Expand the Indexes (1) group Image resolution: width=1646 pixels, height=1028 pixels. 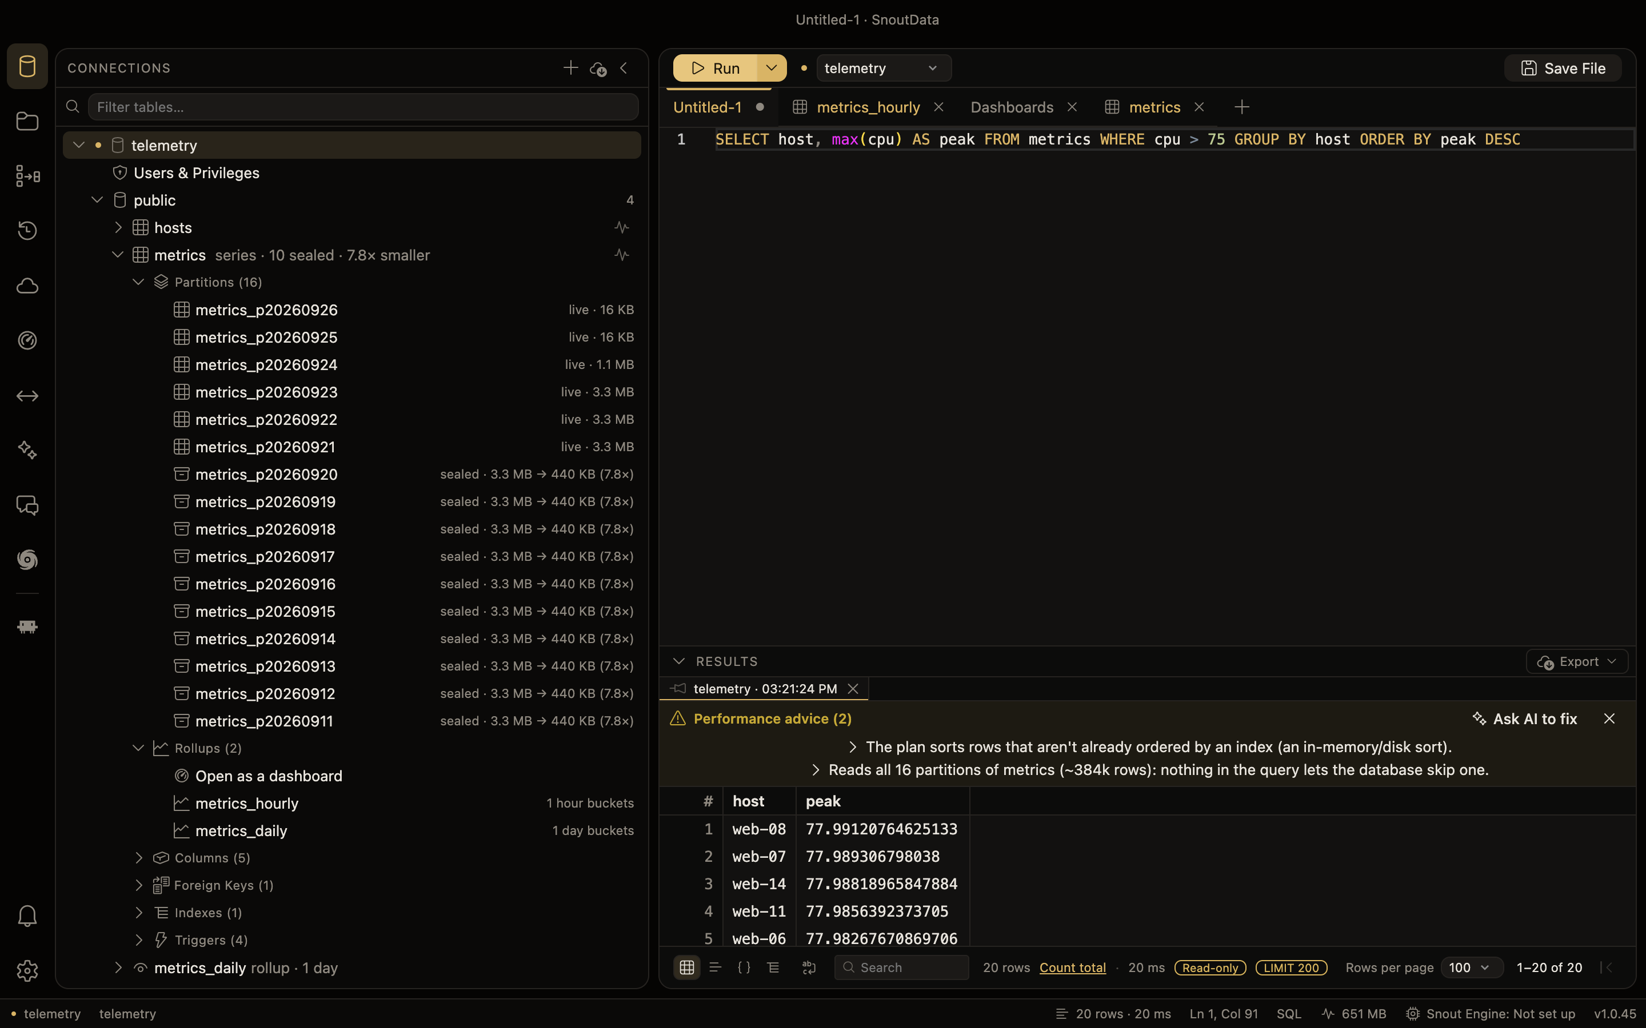pos(139,913)
